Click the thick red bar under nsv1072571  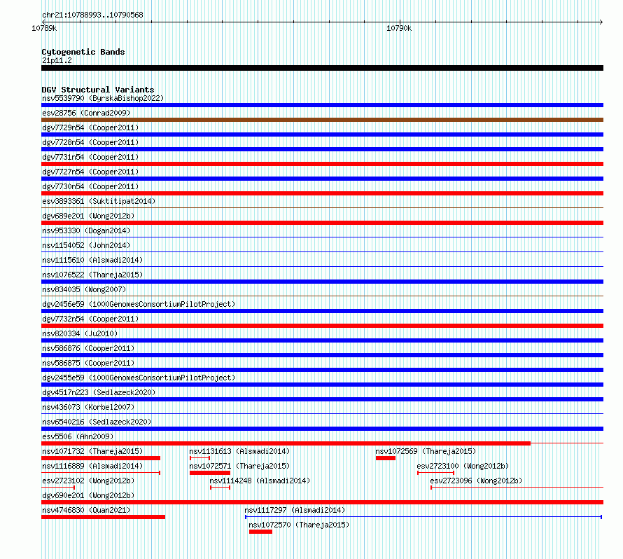[210, 473]
